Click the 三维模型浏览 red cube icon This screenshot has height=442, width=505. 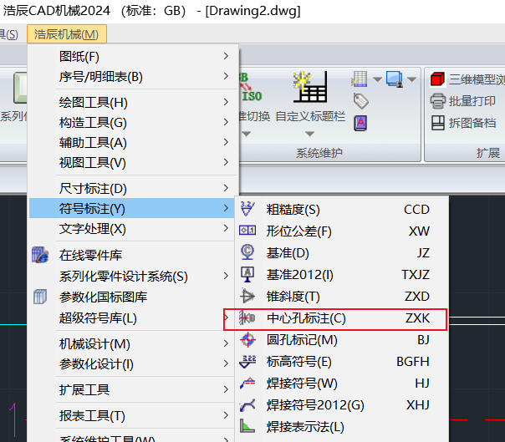[x=437, y=80]
